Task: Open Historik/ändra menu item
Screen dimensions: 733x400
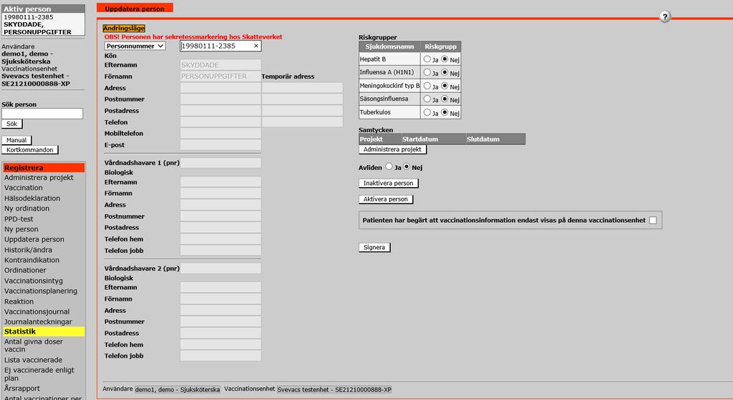Action: [x=28, y=250]
